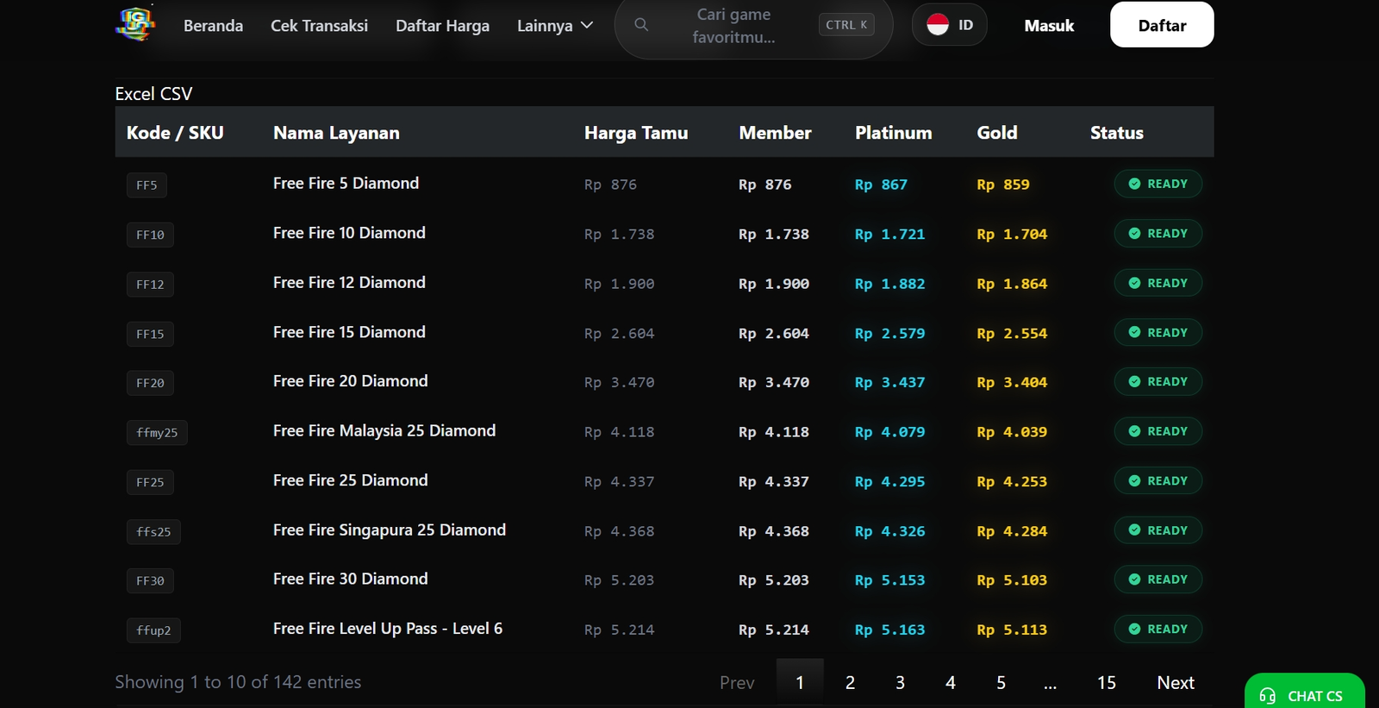The width and height of the screenshot is (1379, 708).
Task: Click READY status badge for Free Fire 5 Diamond
Action: 1157,184
